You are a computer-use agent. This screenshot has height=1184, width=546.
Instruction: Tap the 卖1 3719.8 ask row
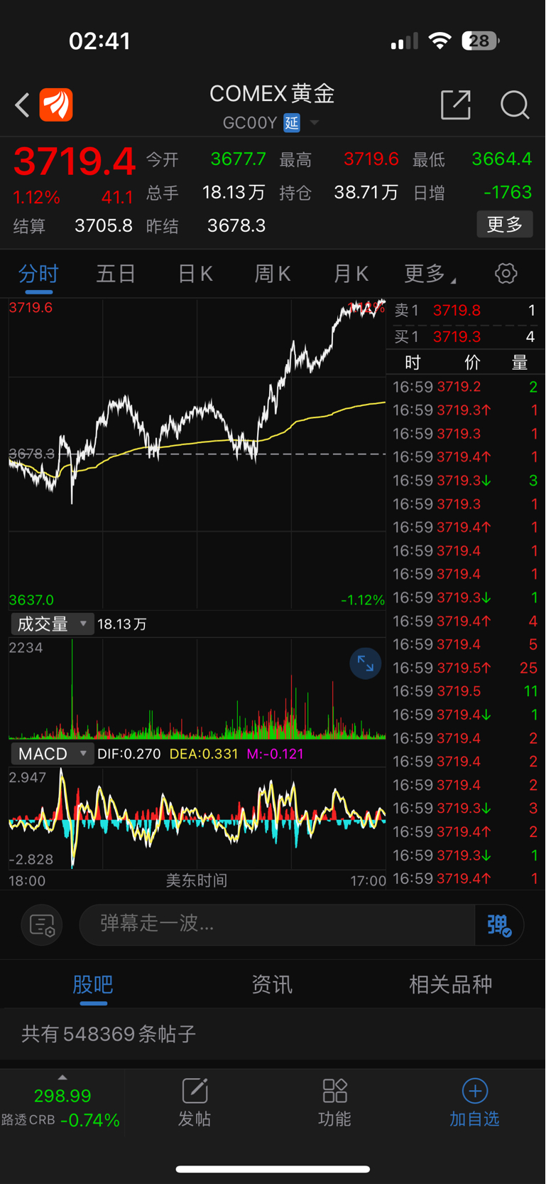click(x=465, y=311)
